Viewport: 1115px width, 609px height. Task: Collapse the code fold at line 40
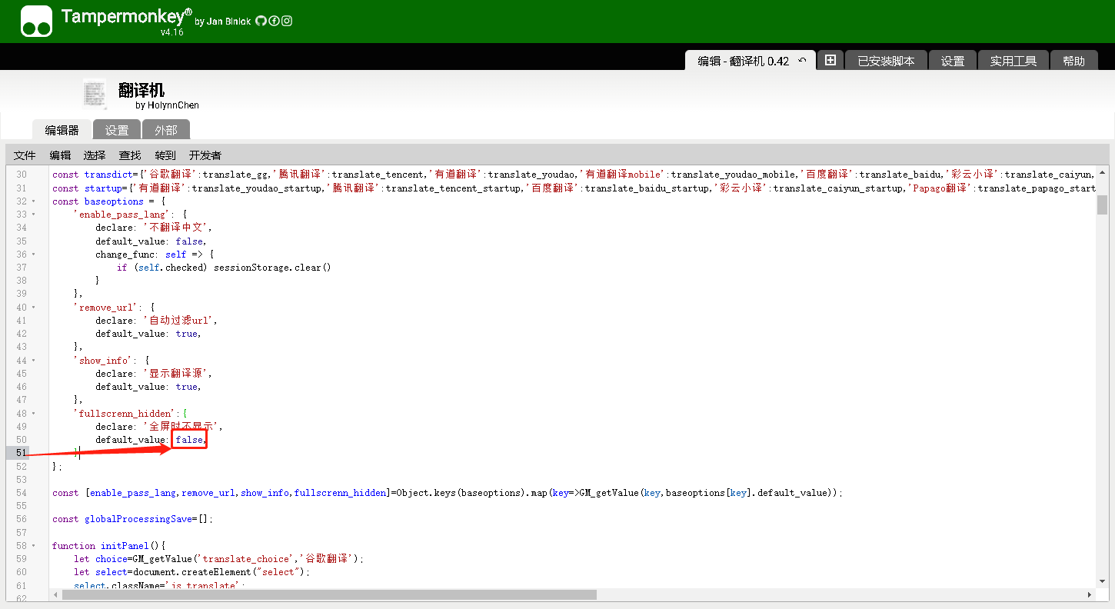33,308
